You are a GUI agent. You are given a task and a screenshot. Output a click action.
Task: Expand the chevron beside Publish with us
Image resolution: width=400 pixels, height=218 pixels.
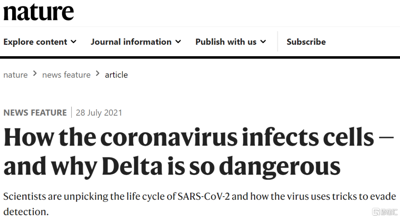263,41
